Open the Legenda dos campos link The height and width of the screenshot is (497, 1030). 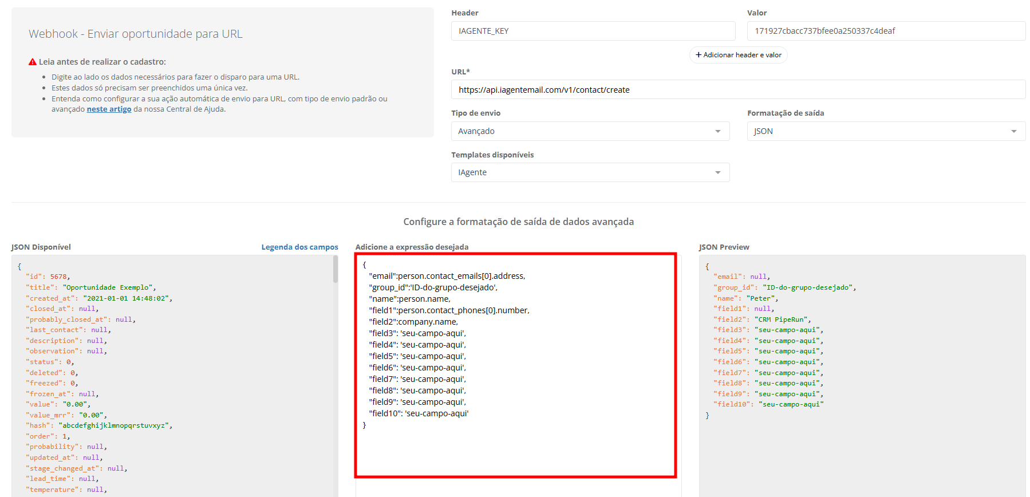click(x=299, y=247)
